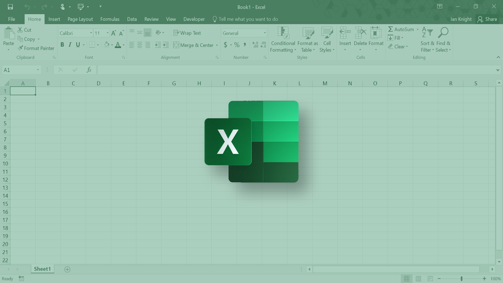The height and width of the screenshot is (283, 503).
Task: Align text to the left
Action: pos(132,45)
